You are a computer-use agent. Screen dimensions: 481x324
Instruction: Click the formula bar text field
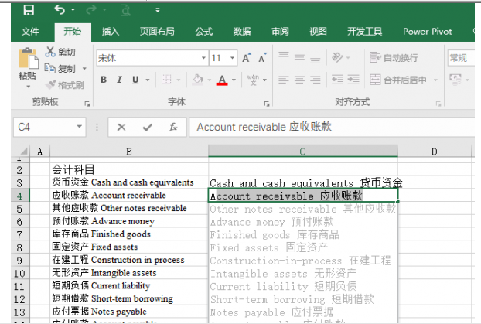tap(332, 127)
